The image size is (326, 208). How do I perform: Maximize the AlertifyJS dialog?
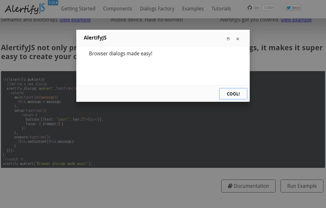[228, 39]
